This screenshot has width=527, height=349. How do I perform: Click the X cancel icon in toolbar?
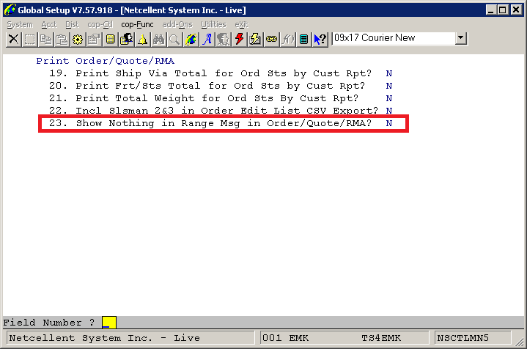point(13,39)
